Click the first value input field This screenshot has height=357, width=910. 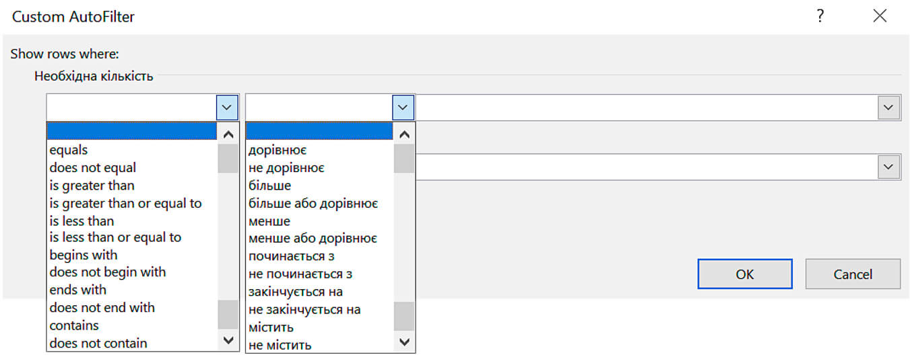647,108
